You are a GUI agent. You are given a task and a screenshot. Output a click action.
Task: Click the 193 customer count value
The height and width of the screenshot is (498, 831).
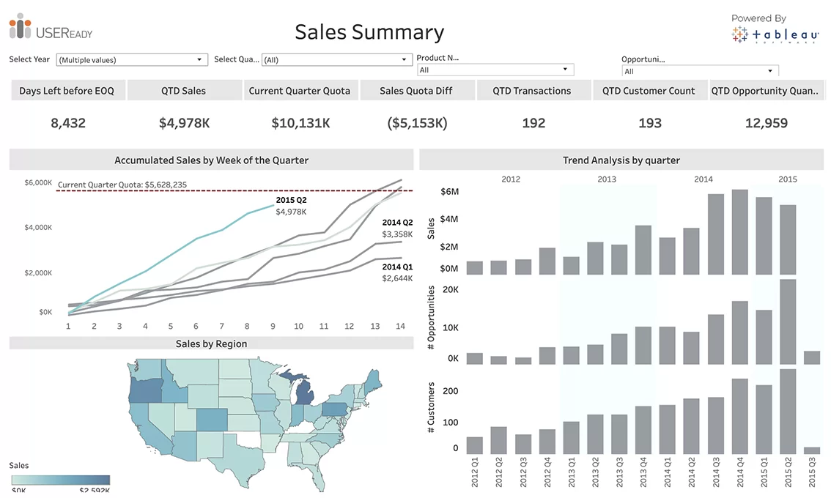tap(650, 123)
